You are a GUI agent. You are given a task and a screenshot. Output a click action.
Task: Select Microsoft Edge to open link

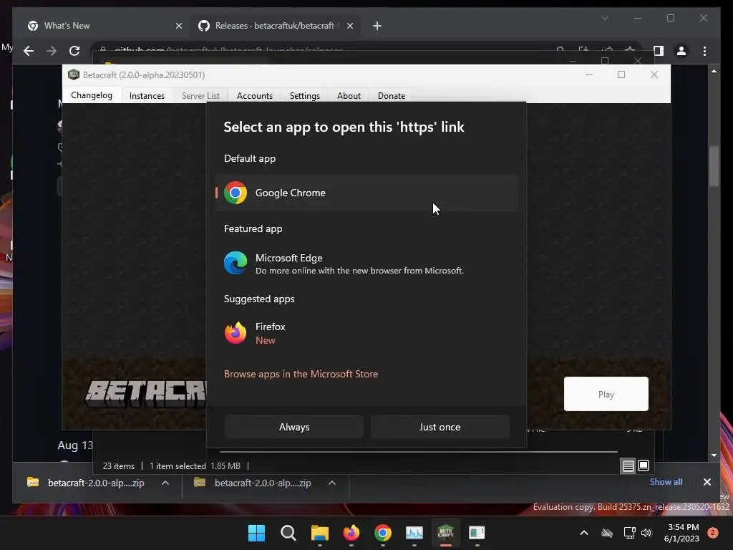coord(366,264)
